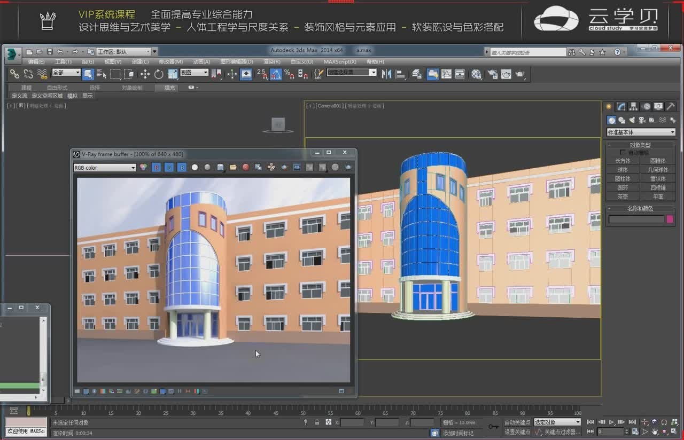This screenshot has width=684, height=440.
Task: Open the 修改器(M) menu
Action: point(170,62)
